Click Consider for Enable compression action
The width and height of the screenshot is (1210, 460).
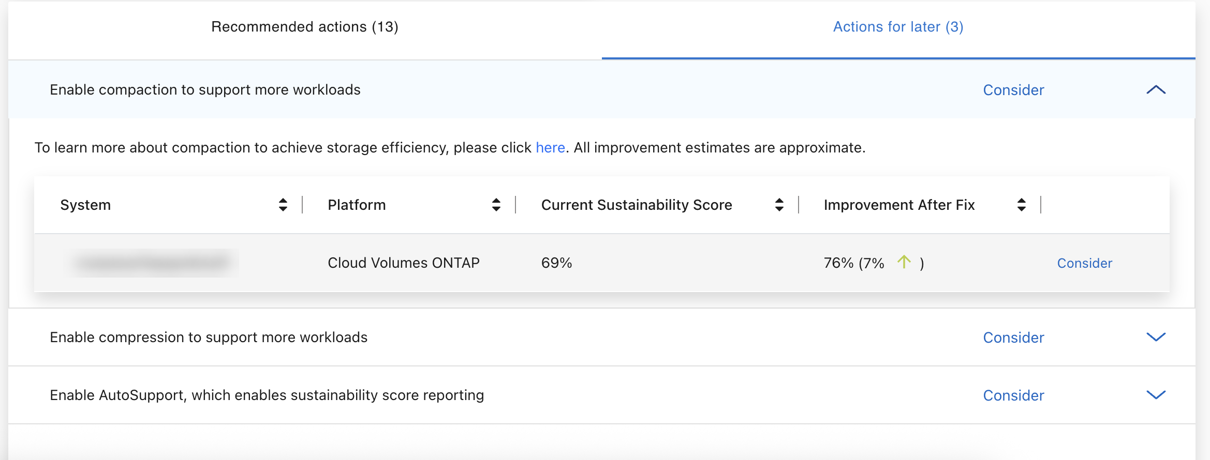[1013, 338]
